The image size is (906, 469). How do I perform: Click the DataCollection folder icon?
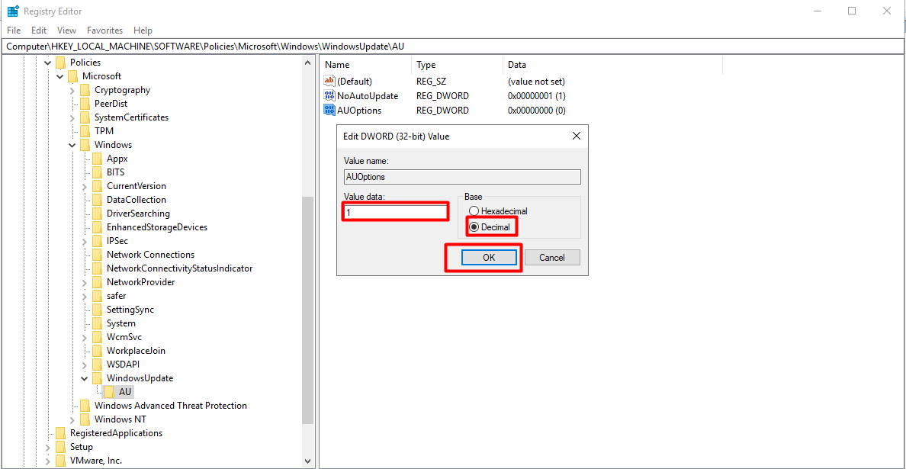(98, 200)
